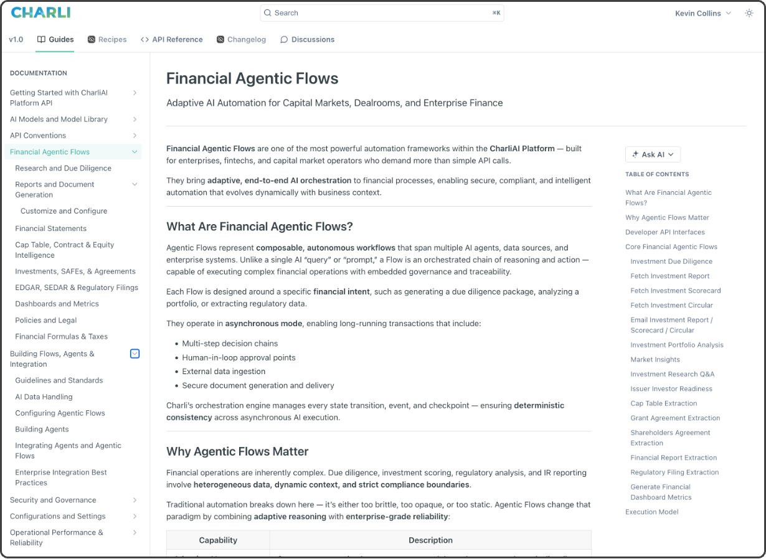Viewport: 766px width, 559px height.
Task: Switch to the Recipes tab
Action: pos(106,39)
